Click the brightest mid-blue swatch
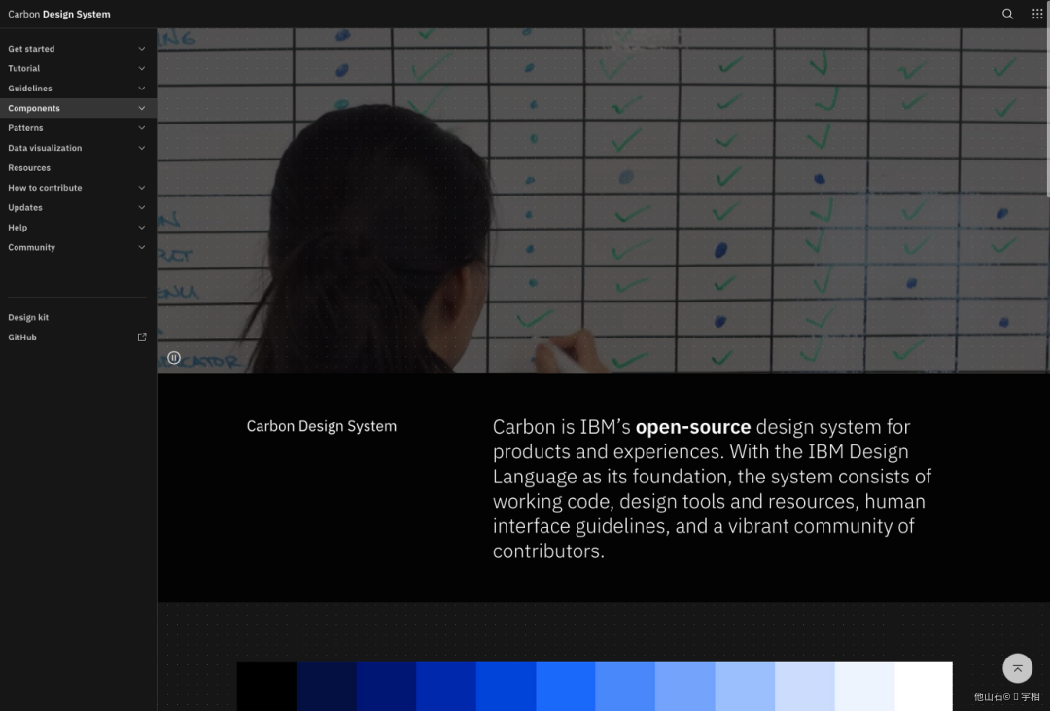Image resolution: width=1050 pixels, height=711 pixels. coord(565,687)
